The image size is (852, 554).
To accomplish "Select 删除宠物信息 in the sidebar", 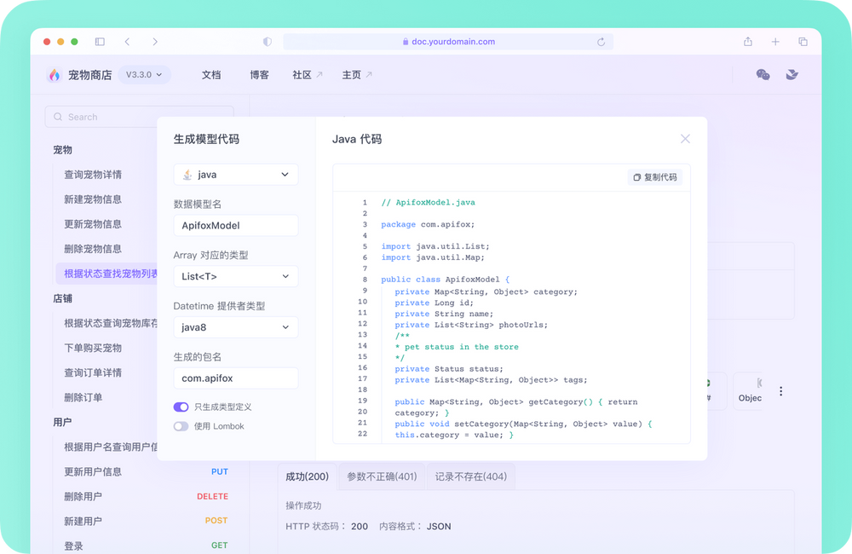I will [x=93, y=249].
